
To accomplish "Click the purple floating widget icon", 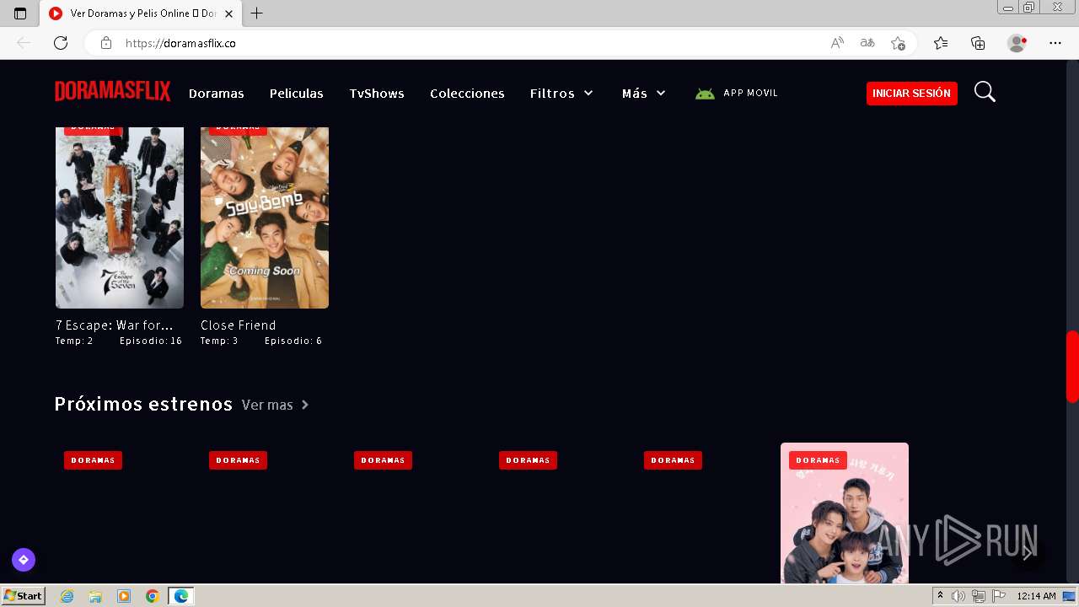I will pos(24,560).
